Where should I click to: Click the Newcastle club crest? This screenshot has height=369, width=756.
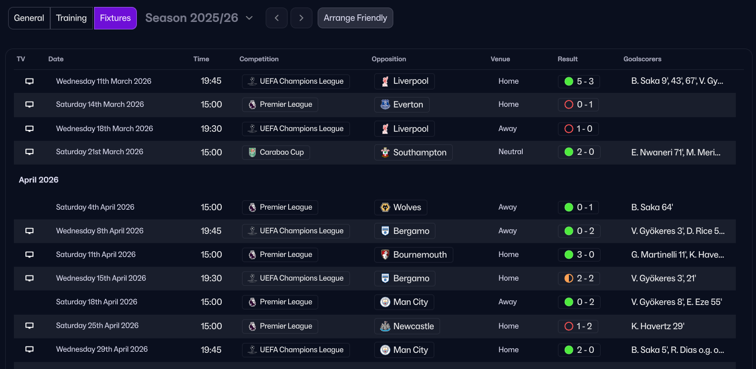(385, 326)
